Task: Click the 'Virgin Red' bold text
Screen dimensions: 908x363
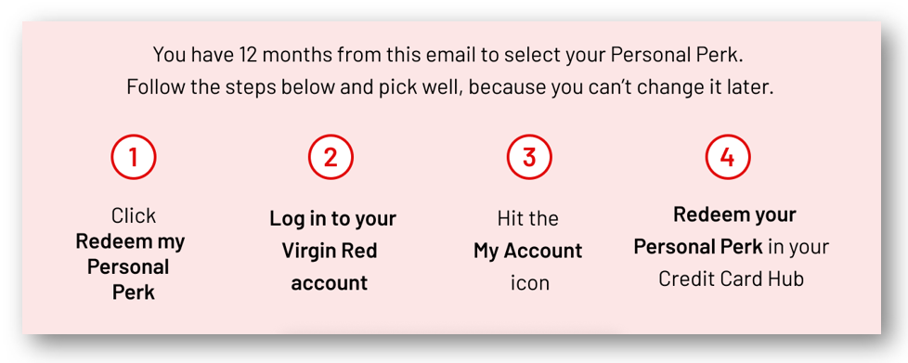Action: pyautogui.click(x=330, y=251)
